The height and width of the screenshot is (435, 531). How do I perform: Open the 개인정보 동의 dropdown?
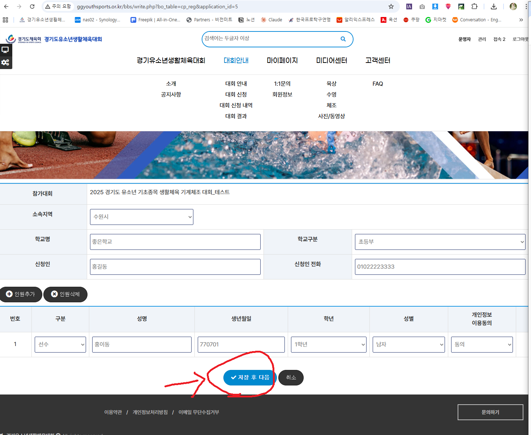pyautogui.click(x=481, y=345)
